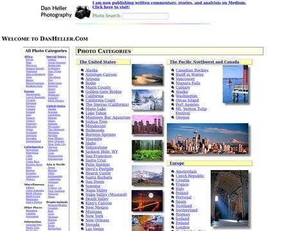Visit Palm Springs photos

(98, 164)
